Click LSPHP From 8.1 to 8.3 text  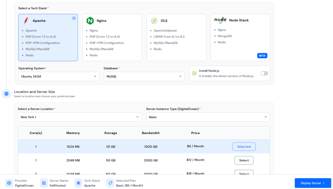coord(169,37)
